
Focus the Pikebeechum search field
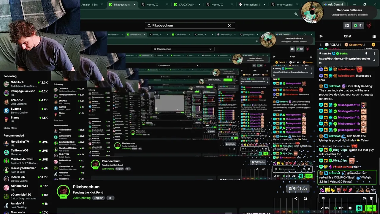point(190,26)
